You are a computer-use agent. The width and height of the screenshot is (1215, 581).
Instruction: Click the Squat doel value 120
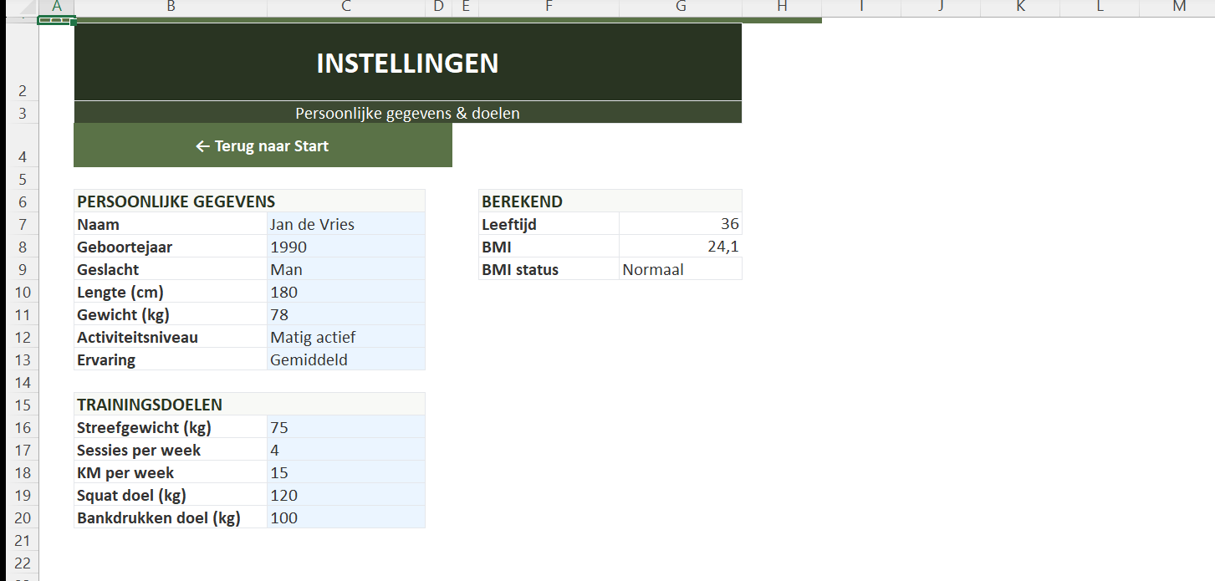tap(345, 495)
